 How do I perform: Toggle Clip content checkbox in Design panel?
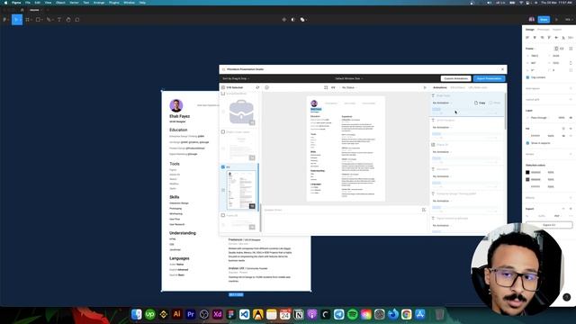(x=528, y=77)
